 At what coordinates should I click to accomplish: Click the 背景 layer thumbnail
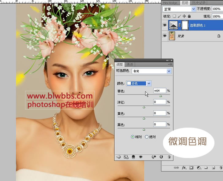pos(172,36)
